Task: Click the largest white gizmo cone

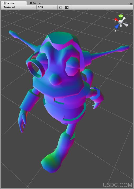Action: coord(126,25)
